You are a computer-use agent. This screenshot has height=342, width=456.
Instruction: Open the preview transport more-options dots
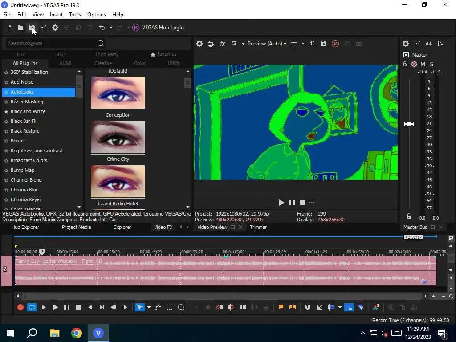[x=312, y=203]
